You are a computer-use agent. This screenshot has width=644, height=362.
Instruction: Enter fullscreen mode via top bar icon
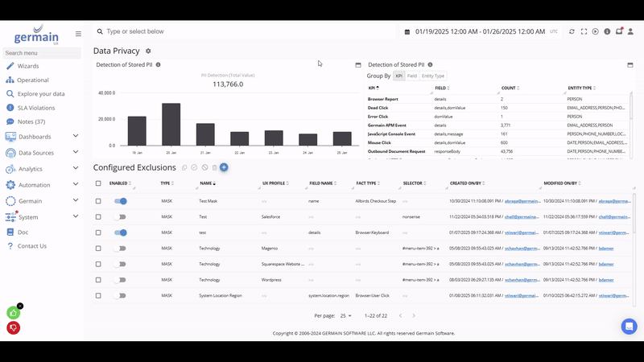pos(584,31)
